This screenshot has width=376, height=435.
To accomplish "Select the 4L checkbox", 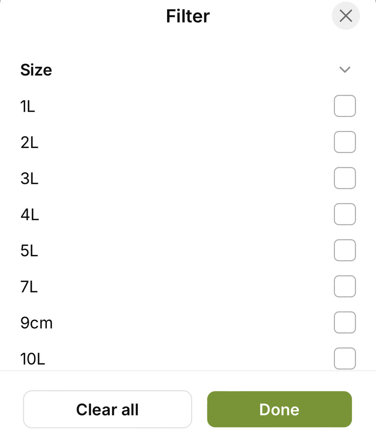I will [x=345, y=214].
